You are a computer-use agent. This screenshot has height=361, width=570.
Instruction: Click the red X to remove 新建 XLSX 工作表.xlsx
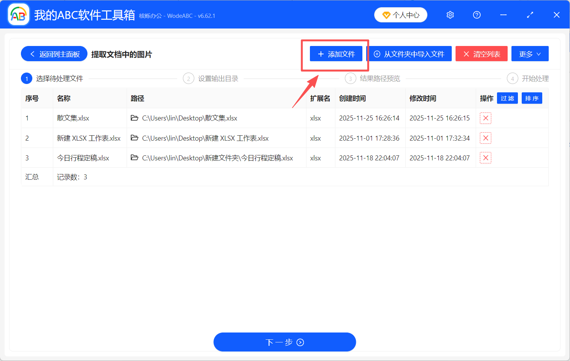click(x=486, y=138)
